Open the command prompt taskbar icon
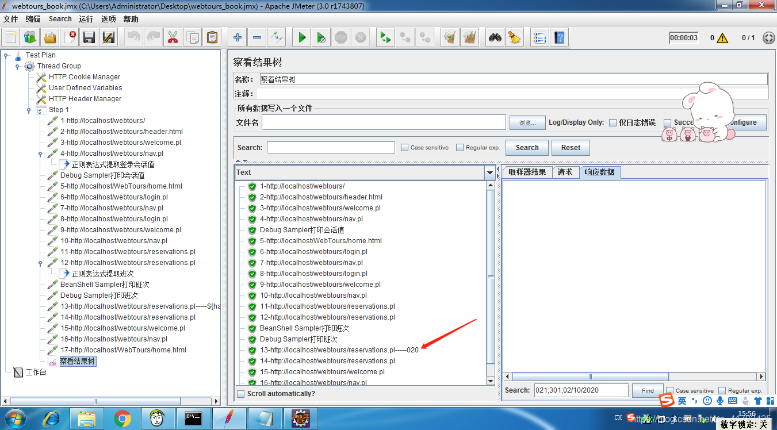Image resolution: width=777 pixels, height=430 pixels. click(x=193, y=419)
